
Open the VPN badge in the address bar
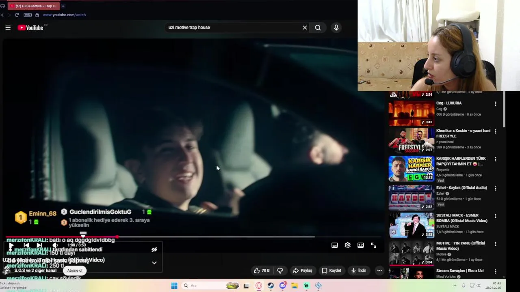(28, 15)
